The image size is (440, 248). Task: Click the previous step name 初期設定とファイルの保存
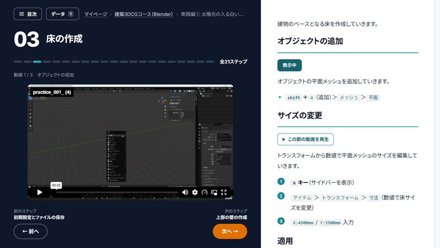tap(39, 217)
